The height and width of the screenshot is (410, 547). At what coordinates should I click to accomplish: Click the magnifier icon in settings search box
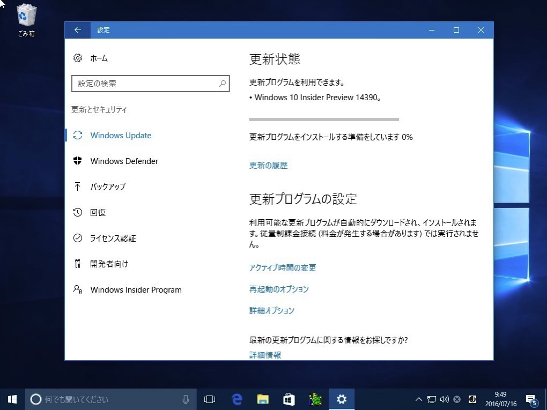click(222, 84)
